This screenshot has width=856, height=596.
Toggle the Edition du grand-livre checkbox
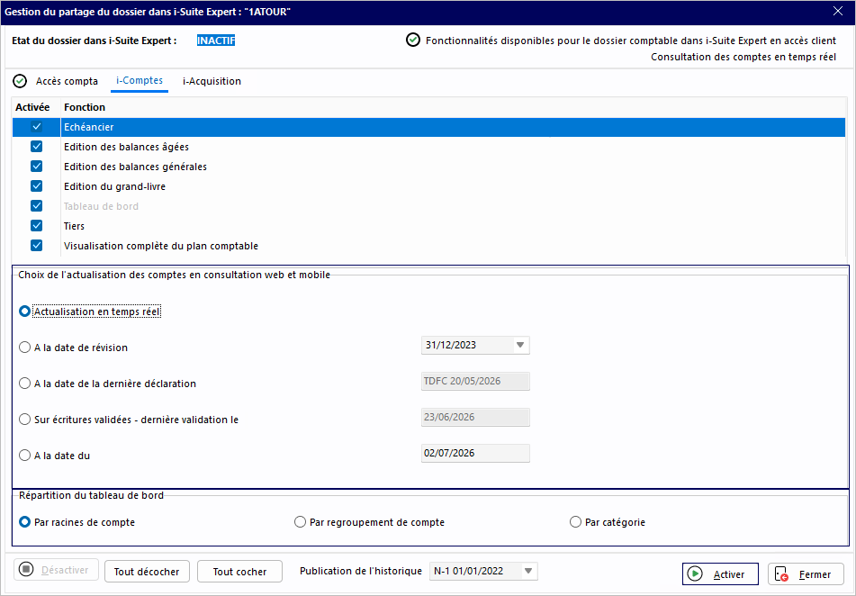[x=37, y=186]
